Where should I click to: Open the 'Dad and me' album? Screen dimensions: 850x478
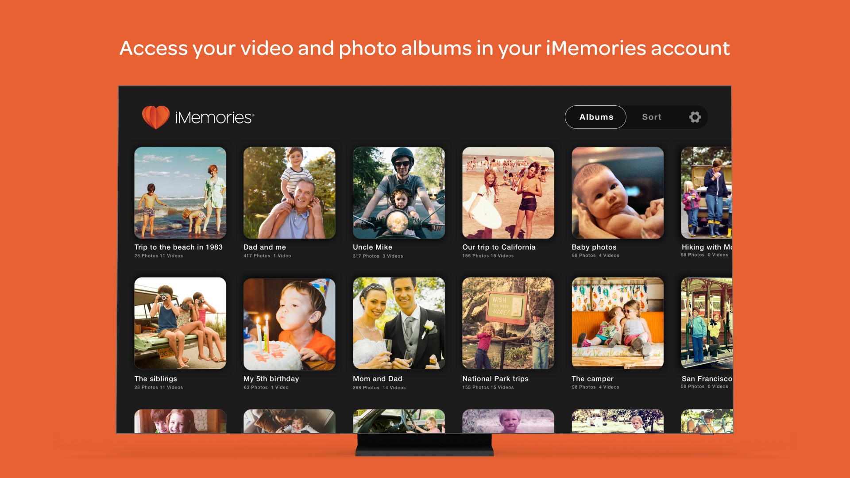289,193
